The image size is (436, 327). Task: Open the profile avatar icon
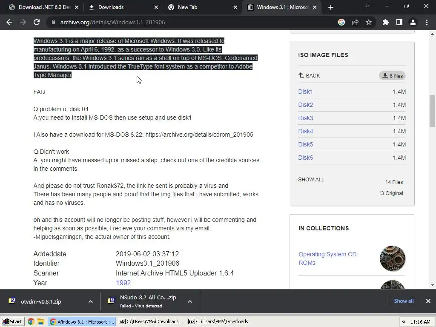tap(413, 22)
